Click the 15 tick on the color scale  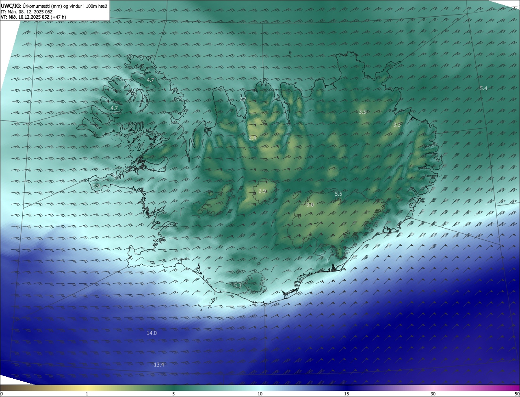[x=347, y=394]
